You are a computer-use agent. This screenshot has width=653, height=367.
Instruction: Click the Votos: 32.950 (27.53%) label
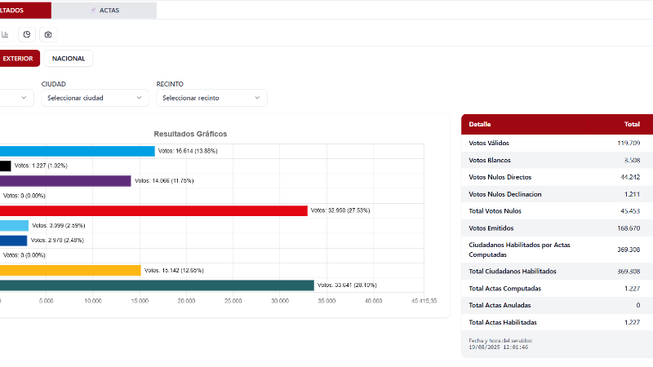340,210
